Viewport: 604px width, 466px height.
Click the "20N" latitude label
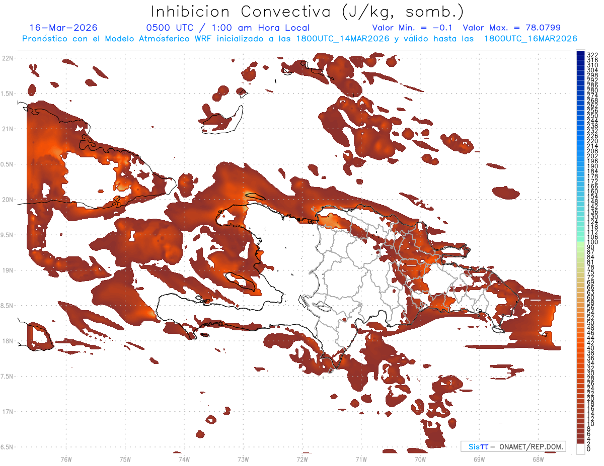(x=7, y=200)
